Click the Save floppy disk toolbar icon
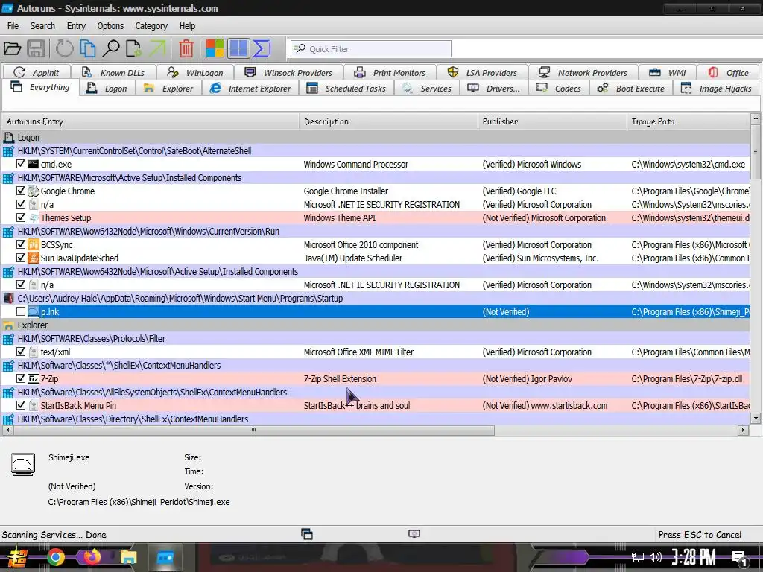The image size is (763, 572). click(36, 48)
